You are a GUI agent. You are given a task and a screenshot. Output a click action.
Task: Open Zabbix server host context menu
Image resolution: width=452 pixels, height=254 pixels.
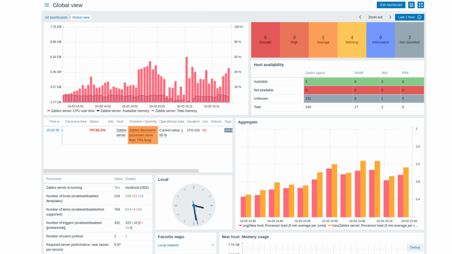click(121, 133)
